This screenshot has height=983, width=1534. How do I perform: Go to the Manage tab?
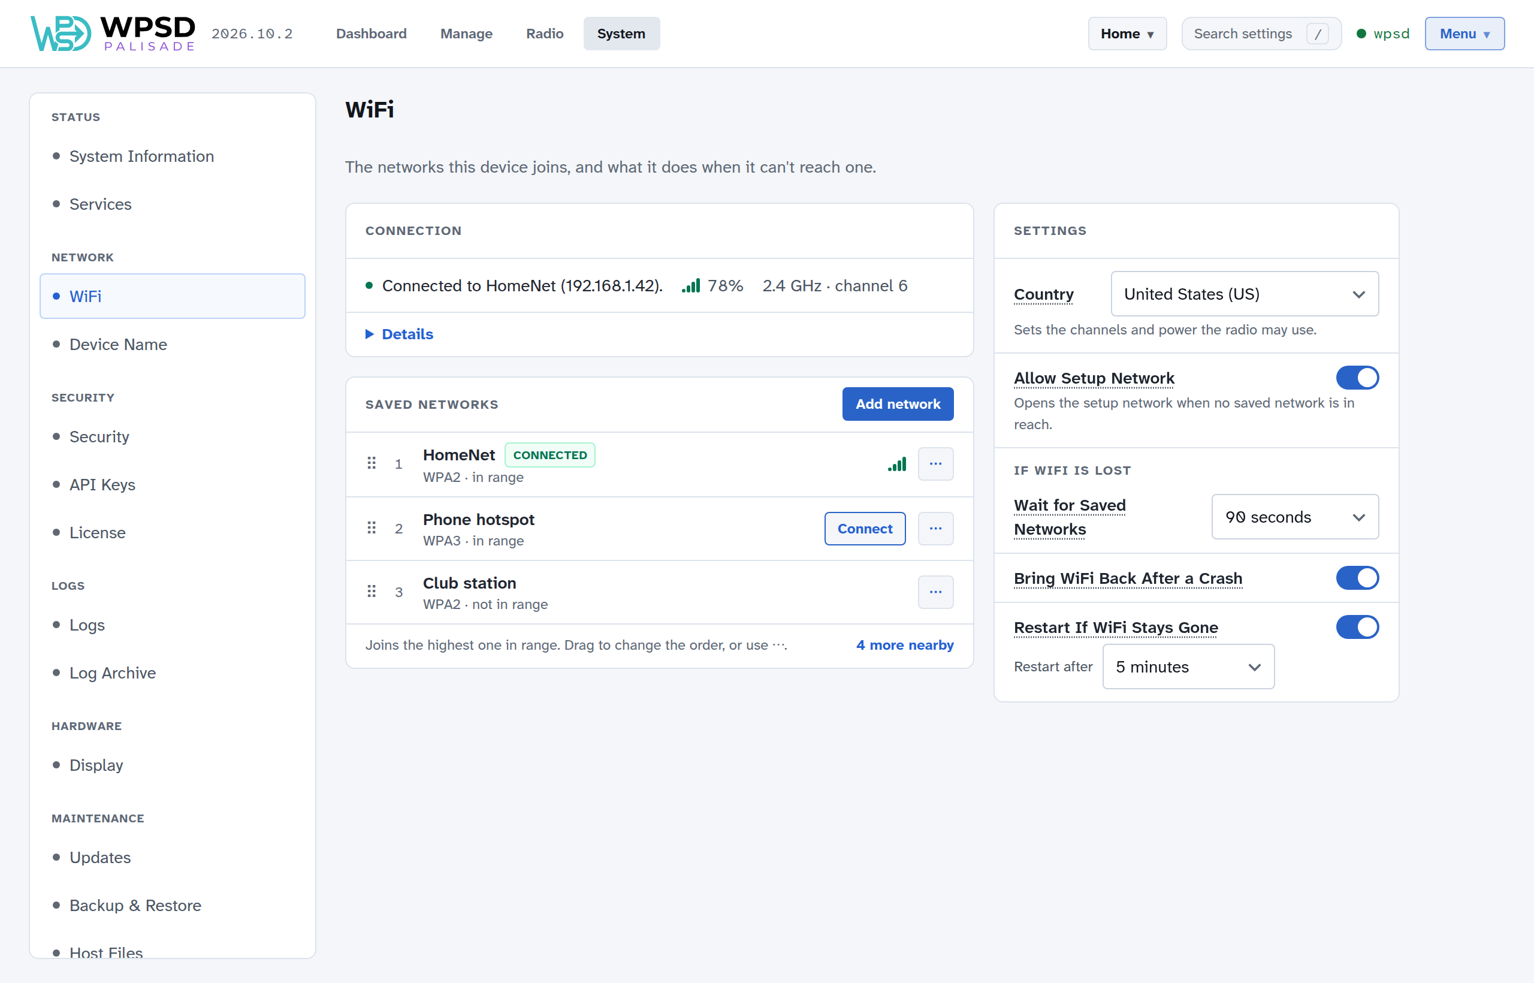[x=466, y=34]
